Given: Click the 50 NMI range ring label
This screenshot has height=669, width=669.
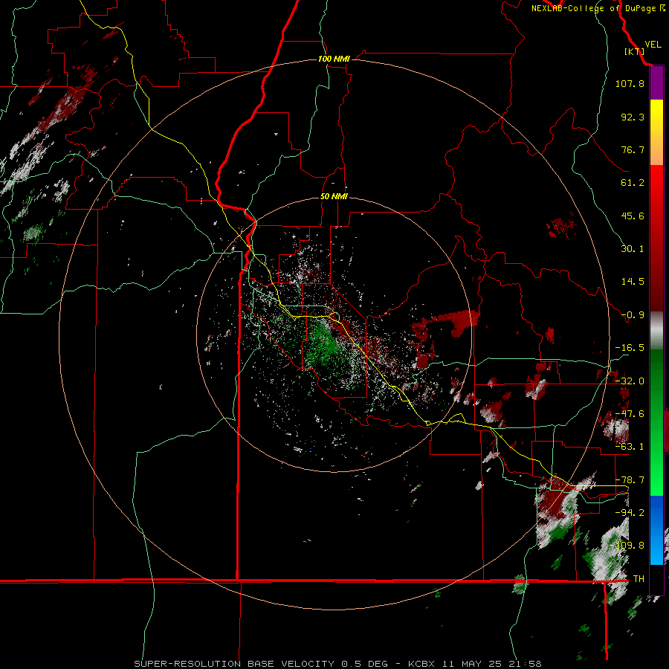Looking at the screenshot, I should 334,196.
